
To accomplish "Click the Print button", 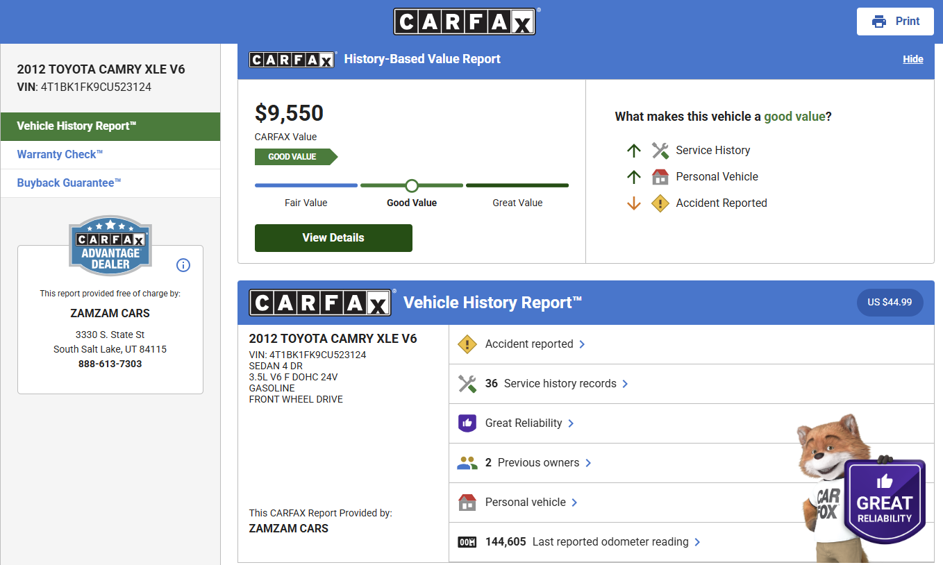I will [894, 22].
